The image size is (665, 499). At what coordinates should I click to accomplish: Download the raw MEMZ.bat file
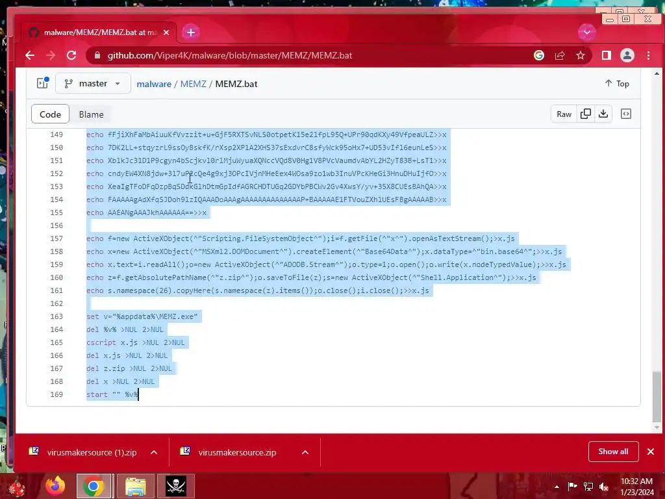pyautogui.click(x=603, y=114)
